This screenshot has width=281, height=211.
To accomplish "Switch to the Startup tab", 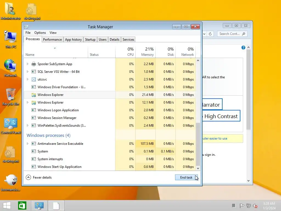I will tap(90, 40).
